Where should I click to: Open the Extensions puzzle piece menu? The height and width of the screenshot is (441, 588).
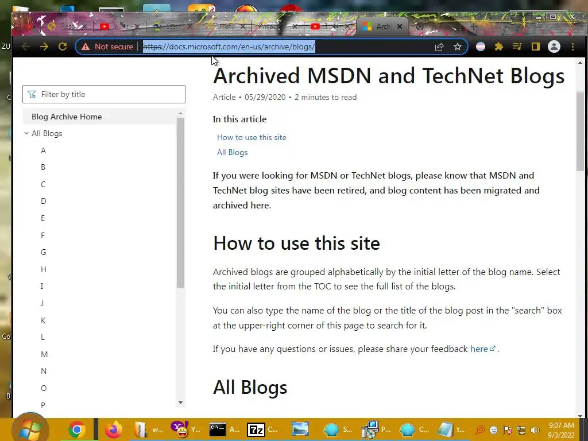499,47
